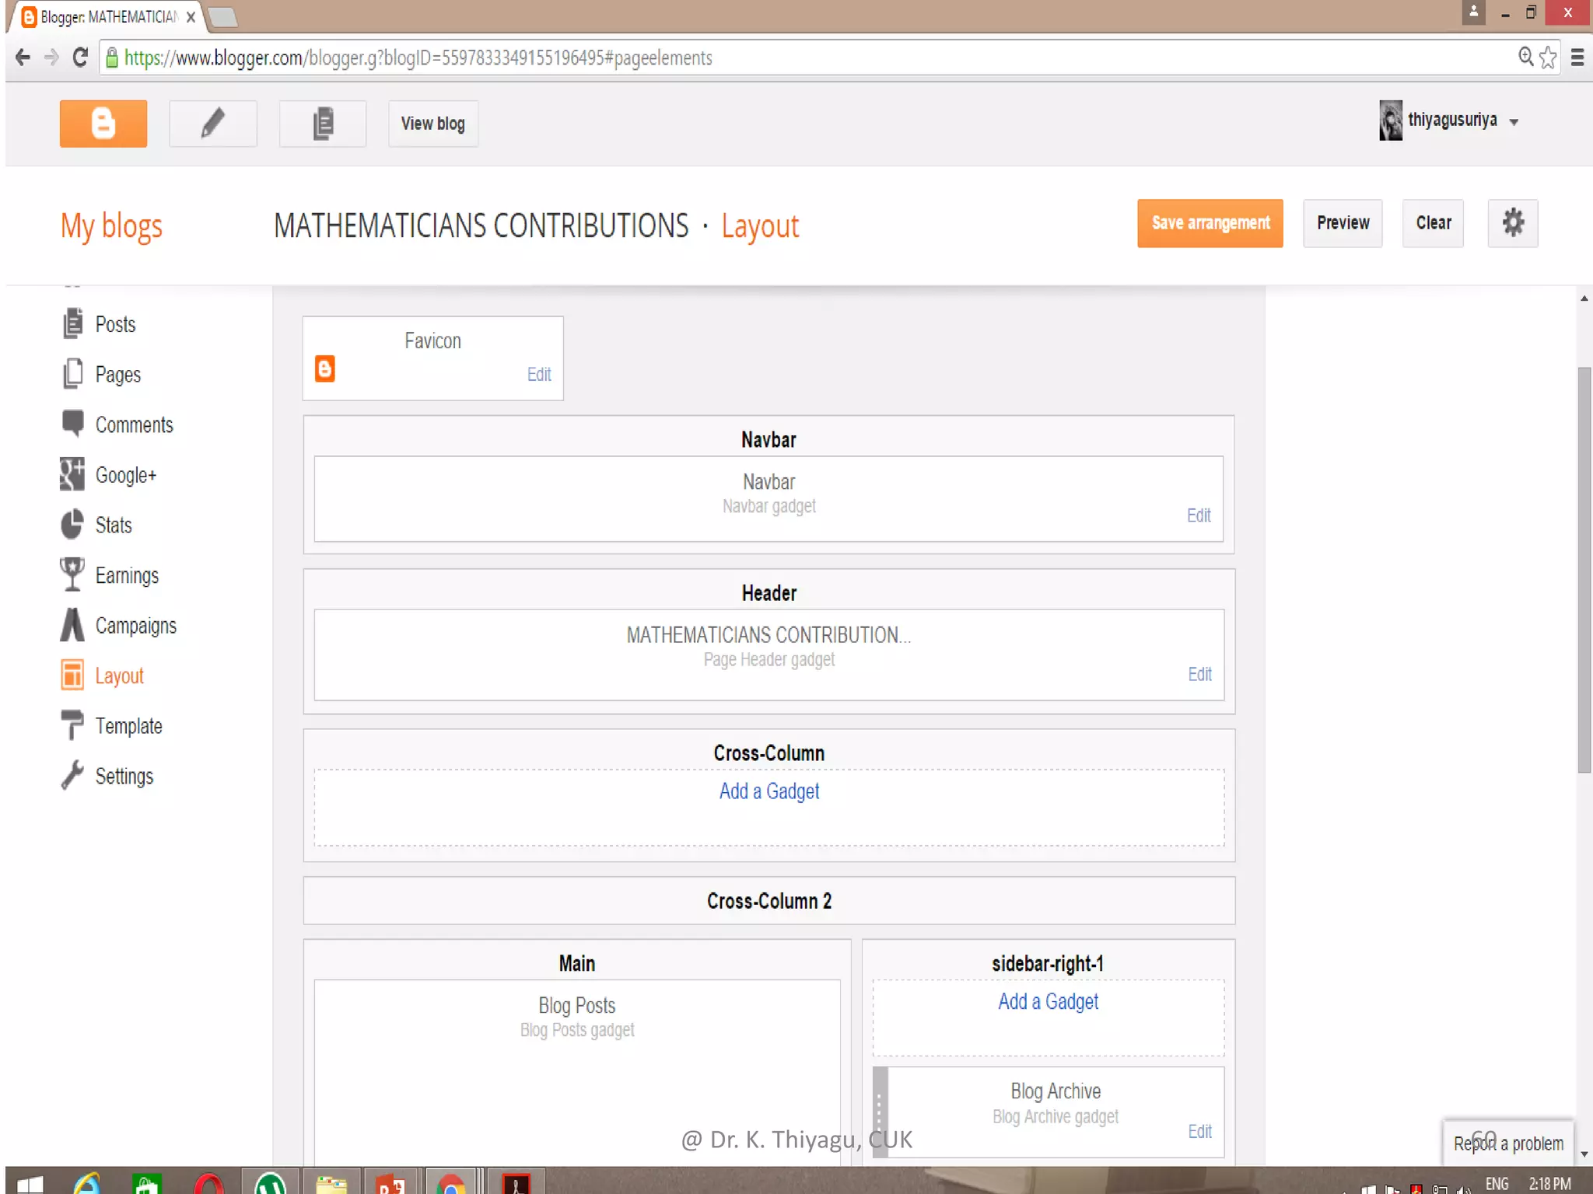The height and width of the screenshot is (1194, 1593).
Task: Select Comments in sidebar menu
Action: [x=134, y=425]
